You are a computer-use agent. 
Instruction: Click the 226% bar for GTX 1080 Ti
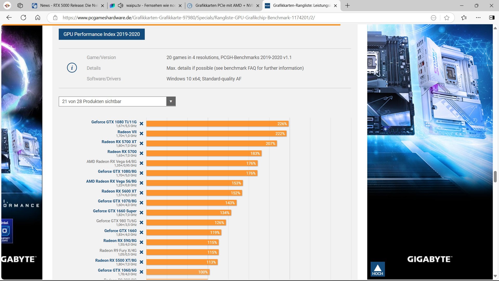click(x=218, y=124)
